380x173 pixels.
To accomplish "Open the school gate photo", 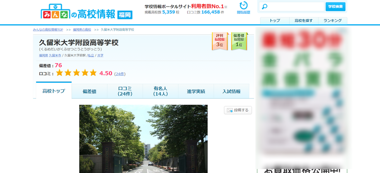I will (x=143, y=139).
